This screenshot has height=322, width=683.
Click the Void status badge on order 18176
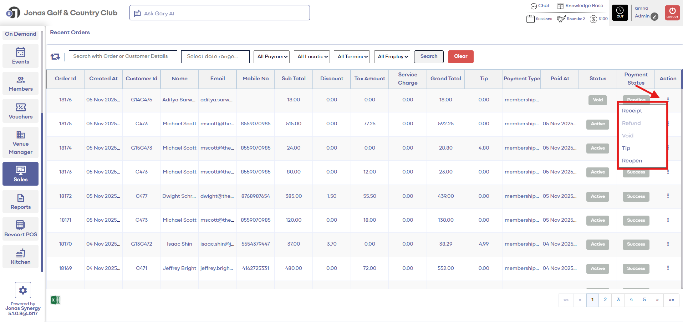coord(598,100)
